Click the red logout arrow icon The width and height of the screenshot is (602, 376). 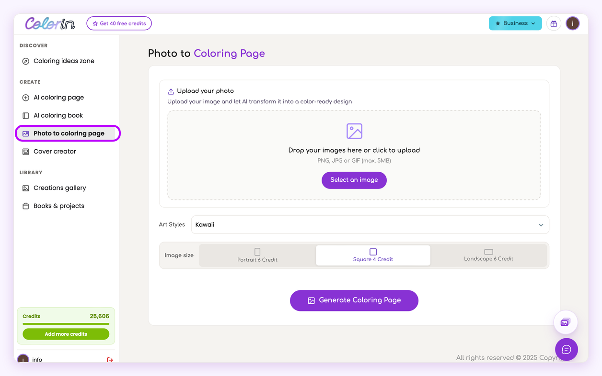click(110, 360)
